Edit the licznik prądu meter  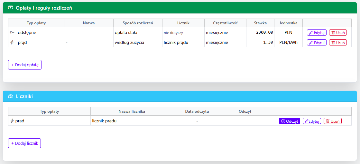tap(312, 121)
